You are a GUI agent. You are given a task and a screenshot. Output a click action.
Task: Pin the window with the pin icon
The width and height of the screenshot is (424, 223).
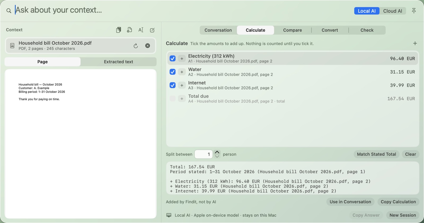tap(414, 11)
